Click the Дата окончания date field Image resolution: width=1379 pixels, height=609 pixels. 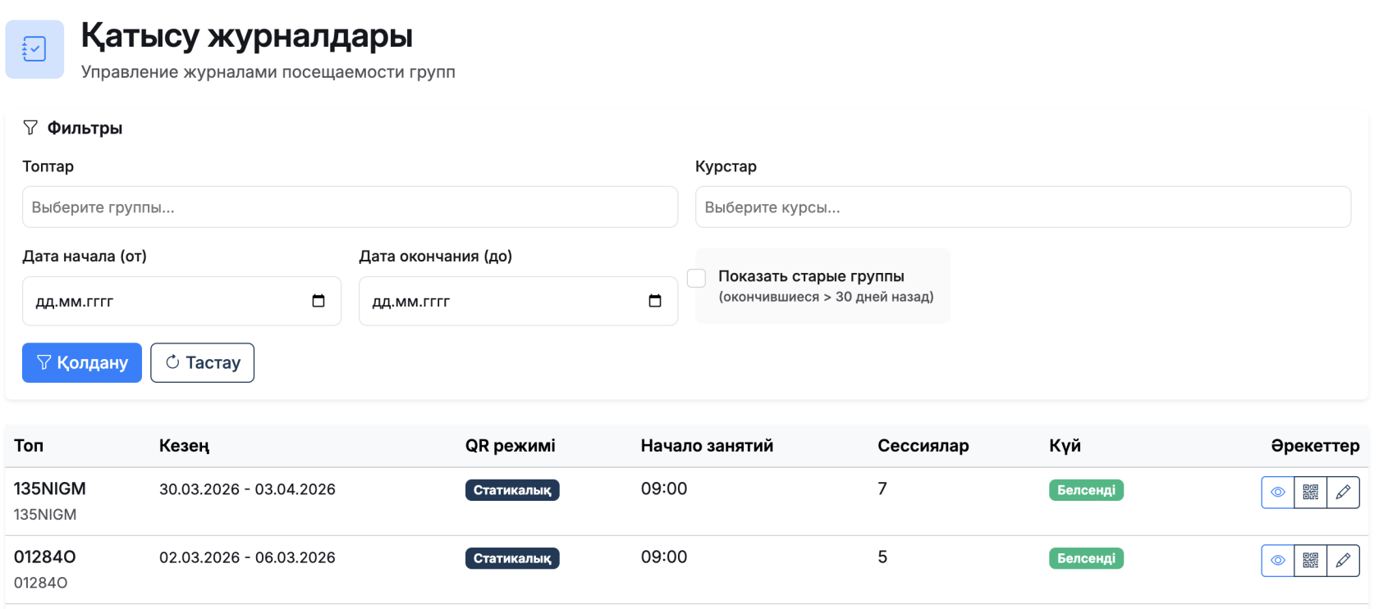(x=501, y=302)
